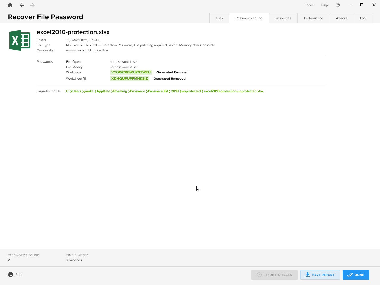Image resolution: width=380 pixels, height=285 pixels.
Task: Switch to the Resources tab
Action: click(x=283, y=18)
